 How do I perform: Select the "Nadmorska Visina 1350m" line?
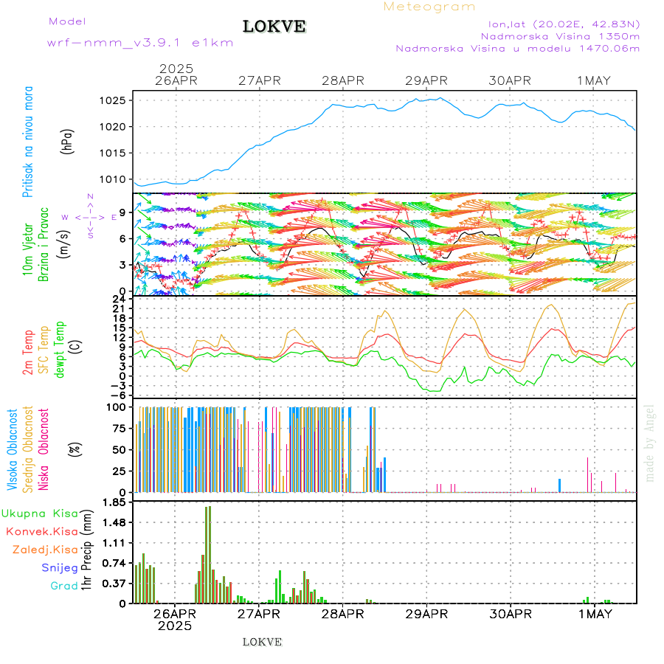pos(560,36)
